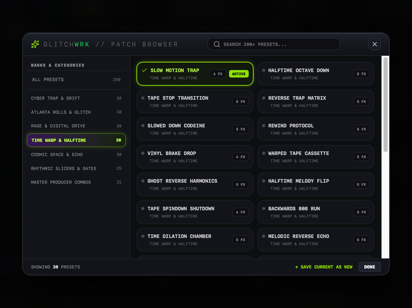Screen dimensions: 412x308
Task: Click the GlitchWrk sparkle logo icon
Action: [35, 44]
